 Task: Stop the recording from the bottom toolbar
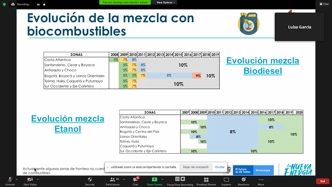click(183, 179)
